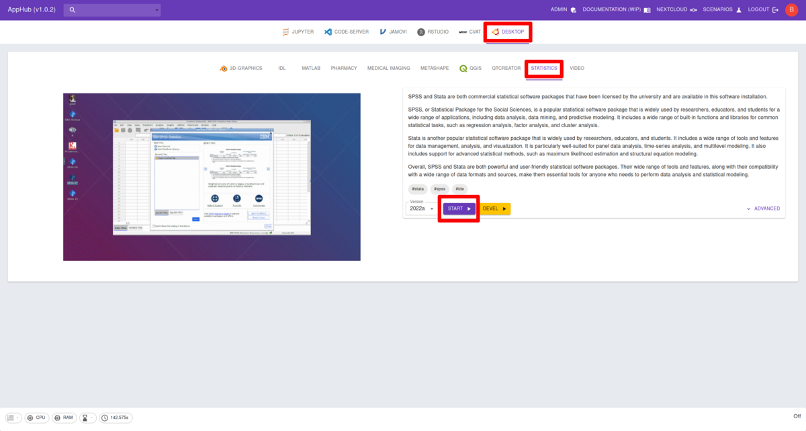Viewport: 806px width, 431px height.
Task: Click the user avatar B icon
Action: pyautogui.click(x=791, y=9)
